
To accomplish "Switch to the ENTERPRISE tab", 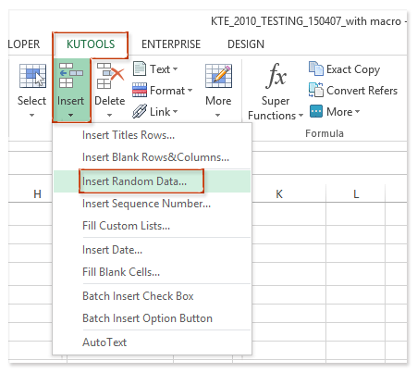I will (x=171, y=44).
